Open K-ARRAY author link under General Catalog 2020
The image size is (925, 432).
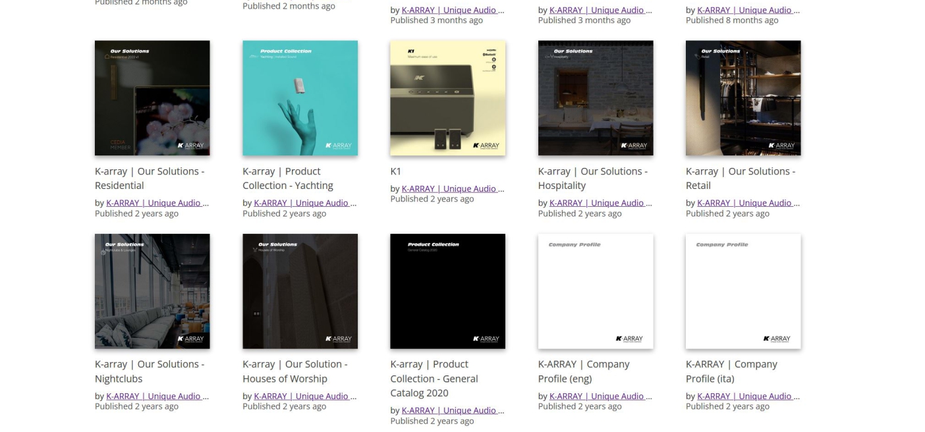pyautogui.click(x=453, y=411)
